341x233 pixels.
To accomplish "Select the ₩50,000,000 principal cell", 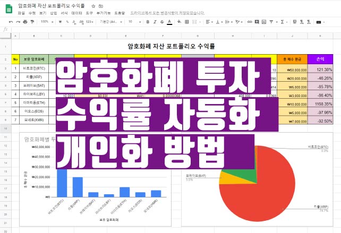I will [x=292, y=68].
